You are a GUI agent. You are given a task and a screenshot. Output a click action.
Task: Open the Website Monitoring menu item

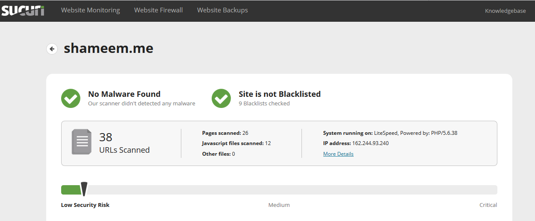click(90, 10)
